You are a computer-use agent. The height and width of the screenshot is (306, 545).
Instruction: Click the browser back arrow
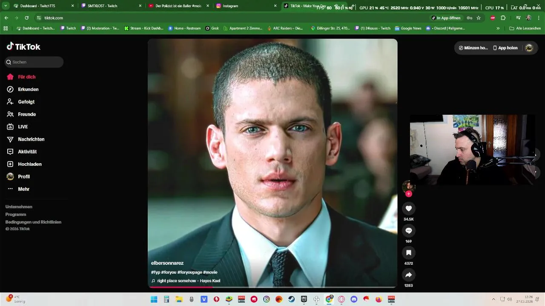click(6, 18)
